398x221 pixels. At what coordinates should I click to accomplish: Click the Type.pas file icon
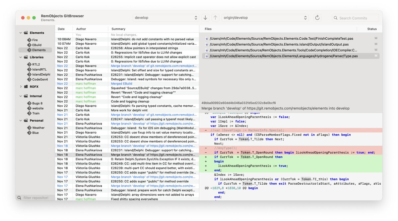pyautogui.click(x=207, y=56)
